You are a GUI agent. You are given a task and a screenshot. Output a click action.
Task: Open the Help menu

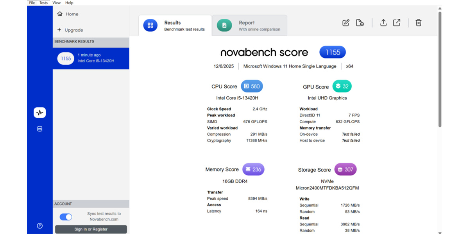point(69,3)
